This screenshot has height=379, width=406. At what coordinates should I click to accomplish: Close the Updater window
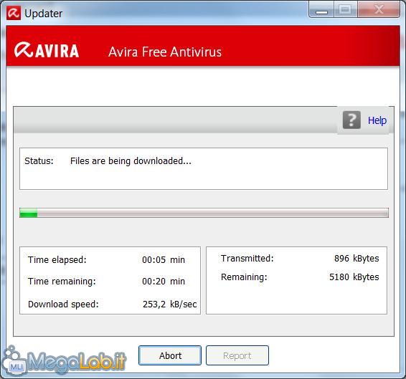point(379,10)
